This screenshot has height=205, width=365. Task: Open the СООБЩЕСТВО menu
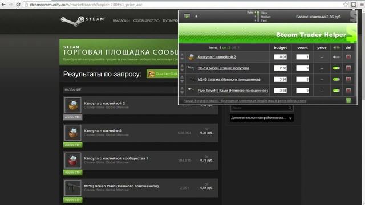click(x=146, y=20)
